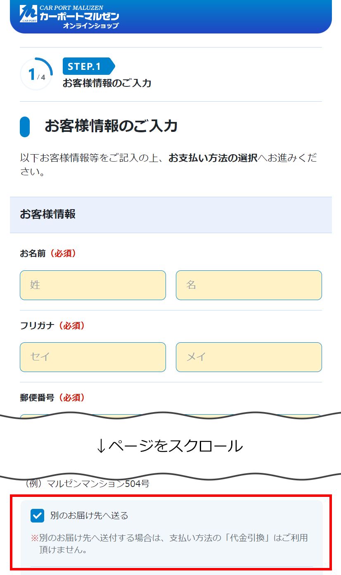The image size is (341, 575).
Task: Focus the 姓 (last name) field
Action: pos(93,285)
